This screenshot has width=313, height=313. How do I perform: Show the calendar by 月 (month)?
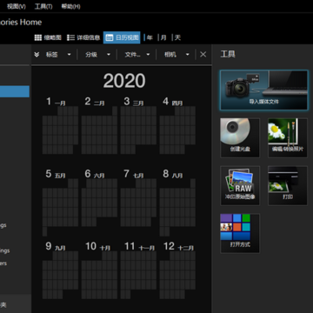click(x=163, y=37)
